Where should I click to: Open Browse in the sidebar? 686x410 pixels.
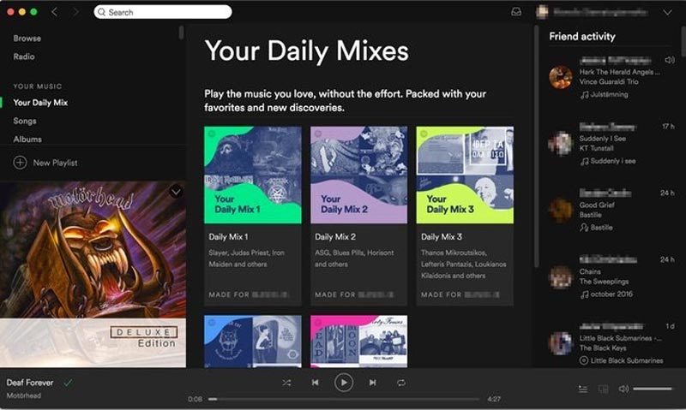pyautogui.click(x=27, y=39)
